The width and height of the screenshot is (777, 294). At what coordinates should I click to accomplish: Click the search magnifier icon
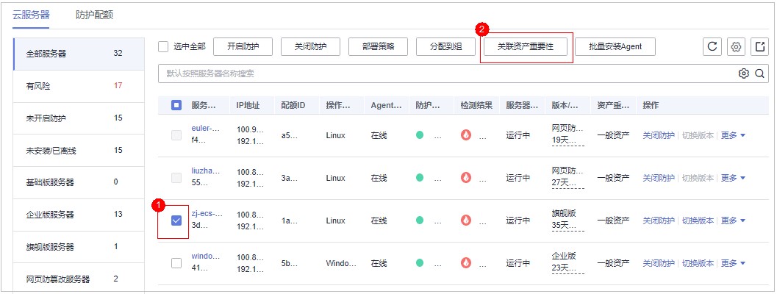(759, 73)
